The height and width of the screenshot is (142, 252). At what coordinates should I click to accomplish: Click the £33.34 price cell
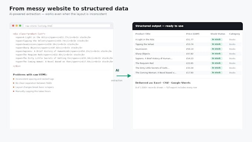(190, 68)
